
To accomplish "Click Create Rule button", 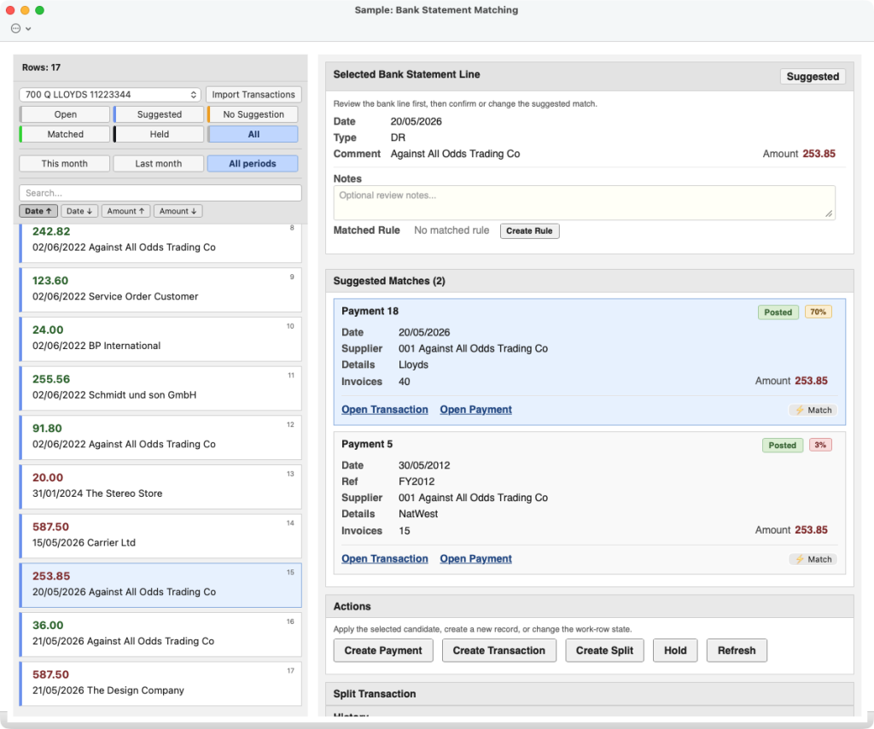I will [x=529, y=230].
